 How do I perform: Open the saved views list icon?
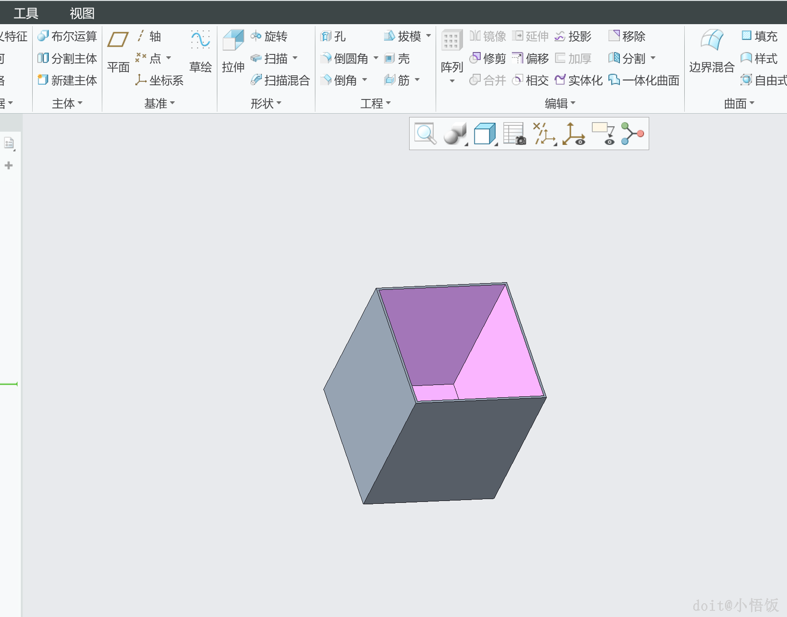[x=514, y=134]
